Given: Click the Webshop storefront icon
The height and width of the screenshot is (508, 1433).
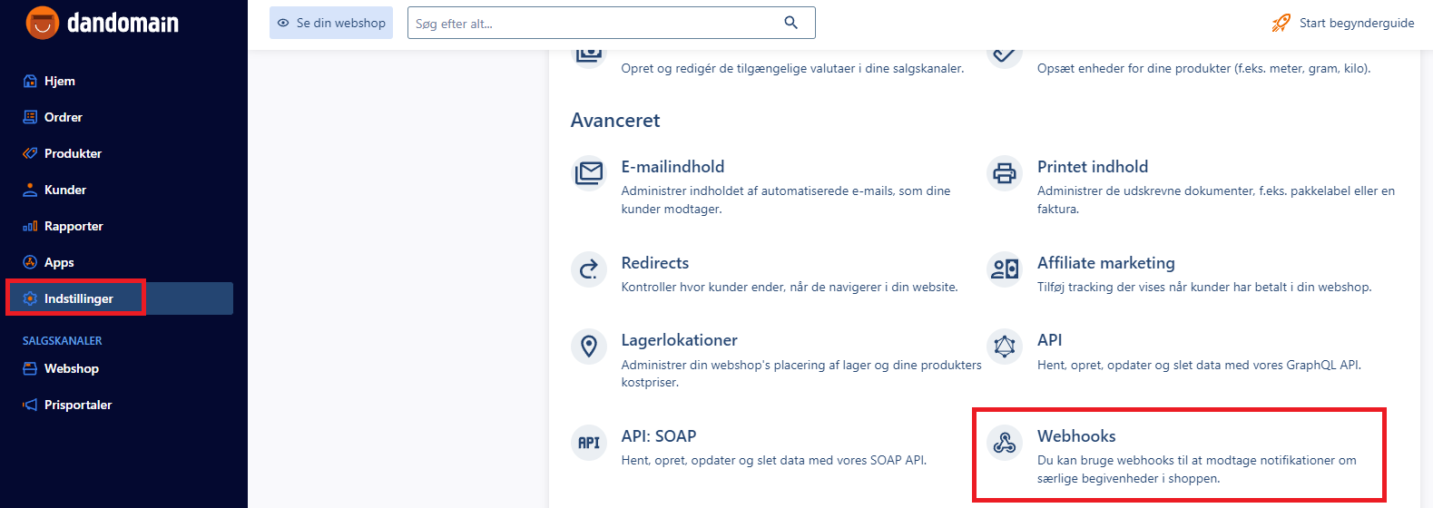Looking at the screenshot, I should click(x=30, y=368).
